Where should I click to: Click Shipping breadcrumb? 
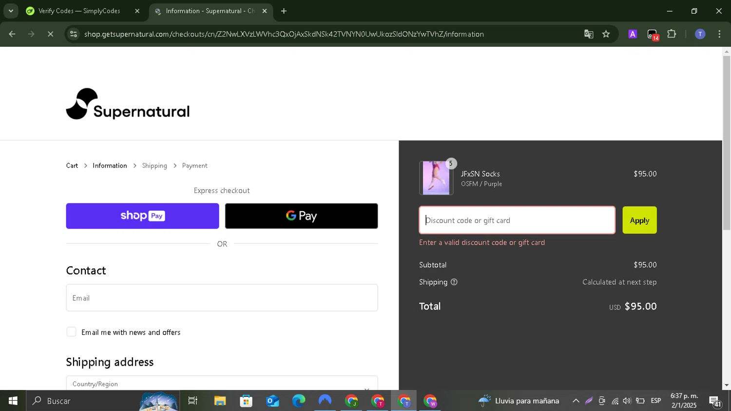tap(154, 166)
